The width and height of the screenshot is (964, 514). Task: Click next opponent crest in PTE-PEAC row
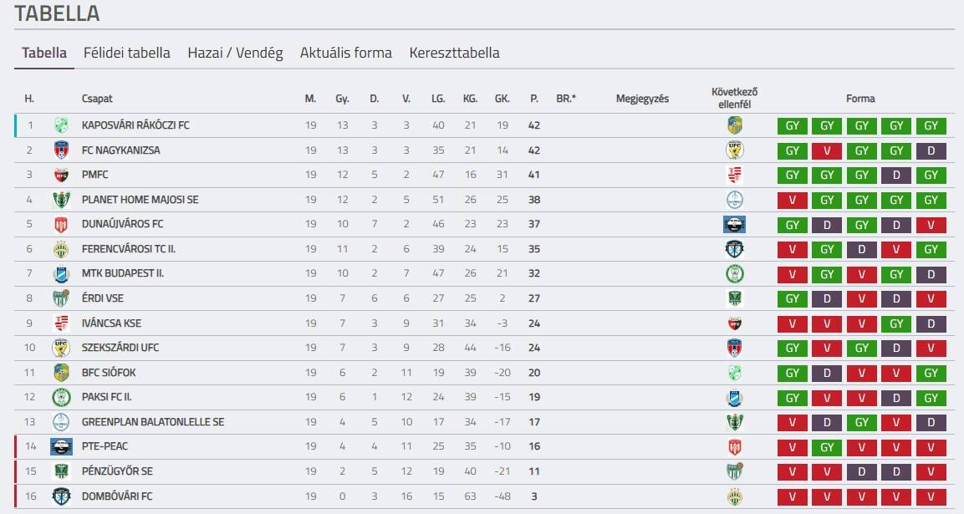734,447
